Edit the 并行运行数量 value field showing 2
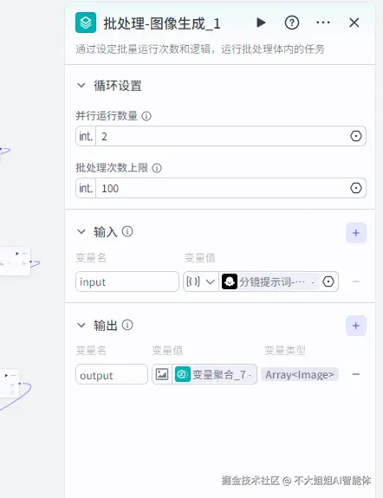Screen dimensions: 383x498 [x=221, y=136]
